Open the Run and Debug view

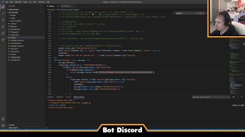[x=3, y=27]
